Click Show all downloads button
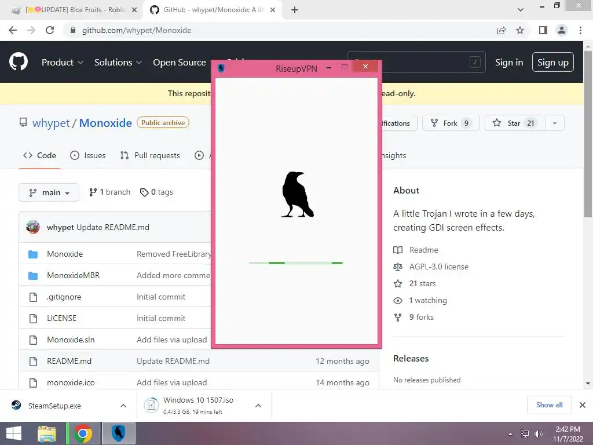This screenshot has width=593, height=445. [549, 405]
